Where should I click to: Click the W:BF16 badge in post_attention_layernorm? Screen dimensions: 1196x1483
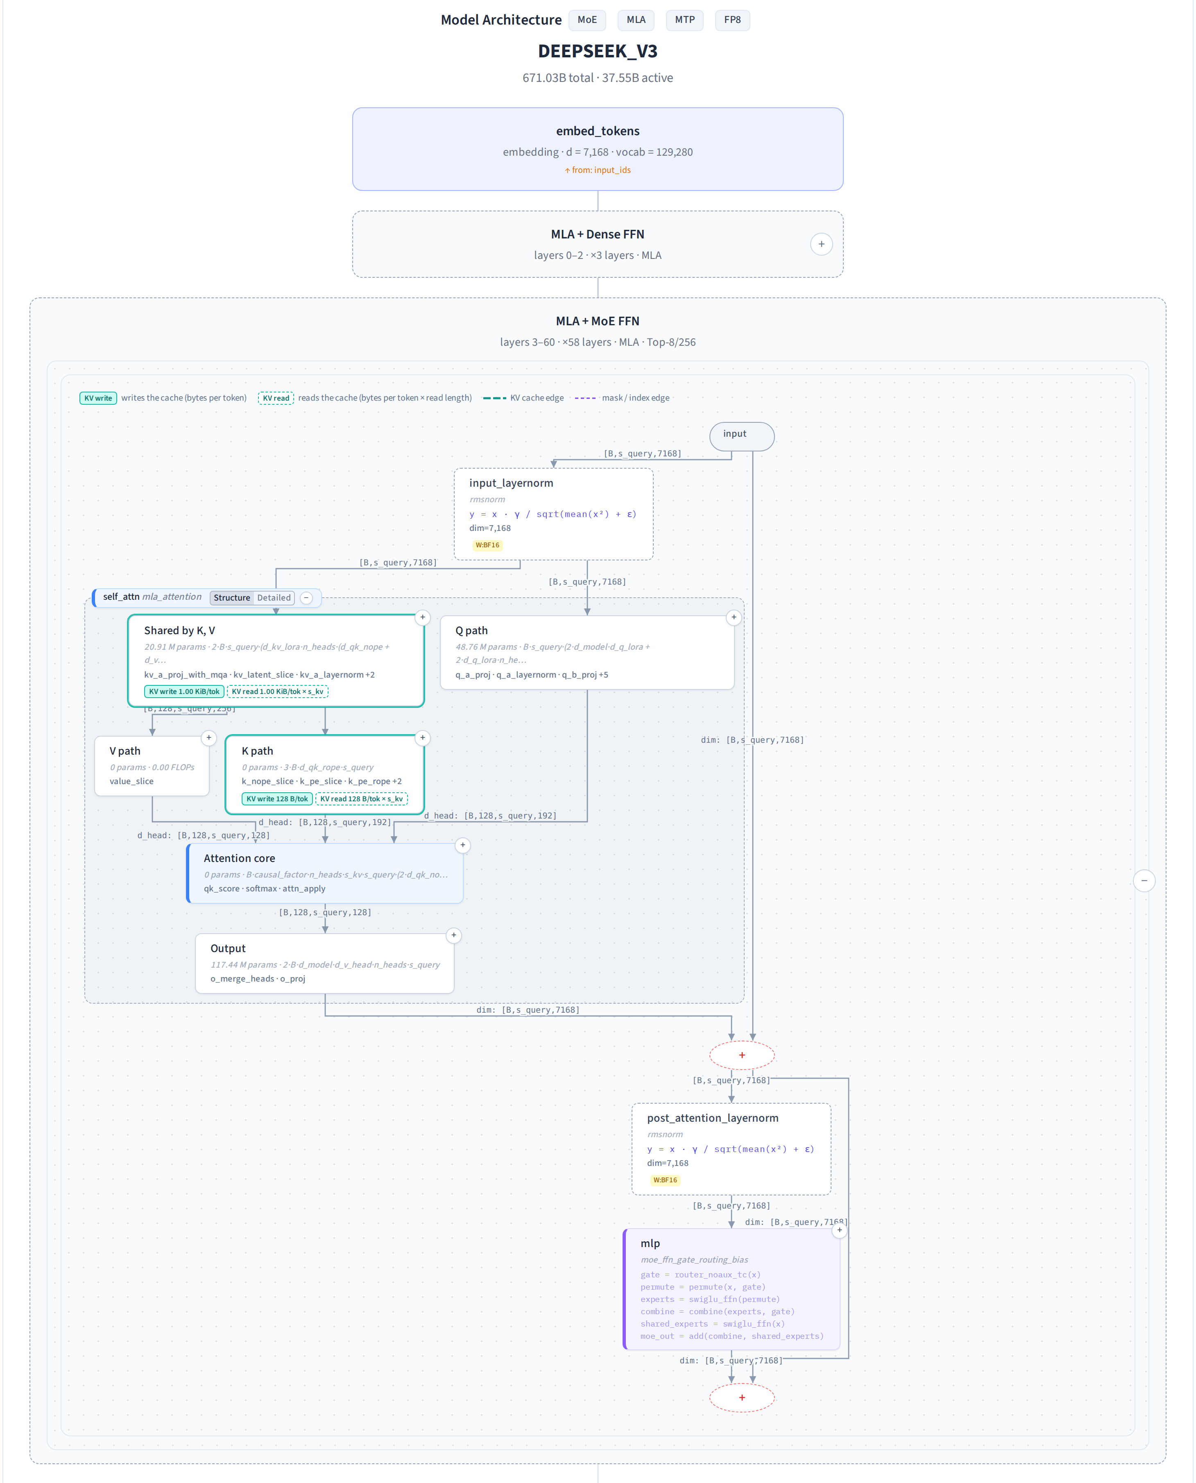666,1180
